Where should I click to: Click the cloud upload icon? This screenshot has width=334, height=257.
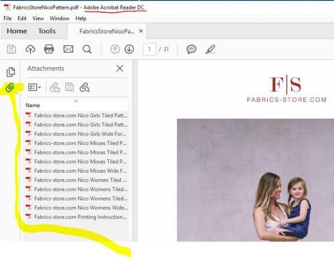click(30, 49)
